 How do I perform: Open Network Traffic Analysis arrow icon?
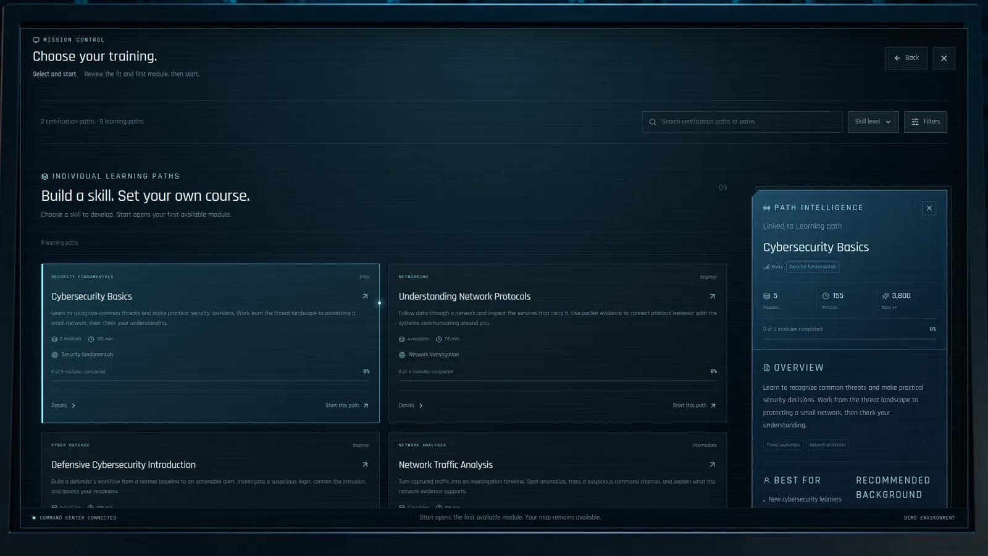(x=712, y=465)
